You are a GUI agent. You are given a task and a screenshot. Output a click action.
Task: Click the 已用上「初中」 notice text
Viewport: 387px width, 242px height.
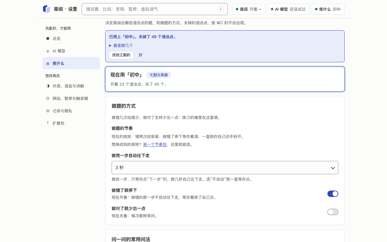coord(143,37)
